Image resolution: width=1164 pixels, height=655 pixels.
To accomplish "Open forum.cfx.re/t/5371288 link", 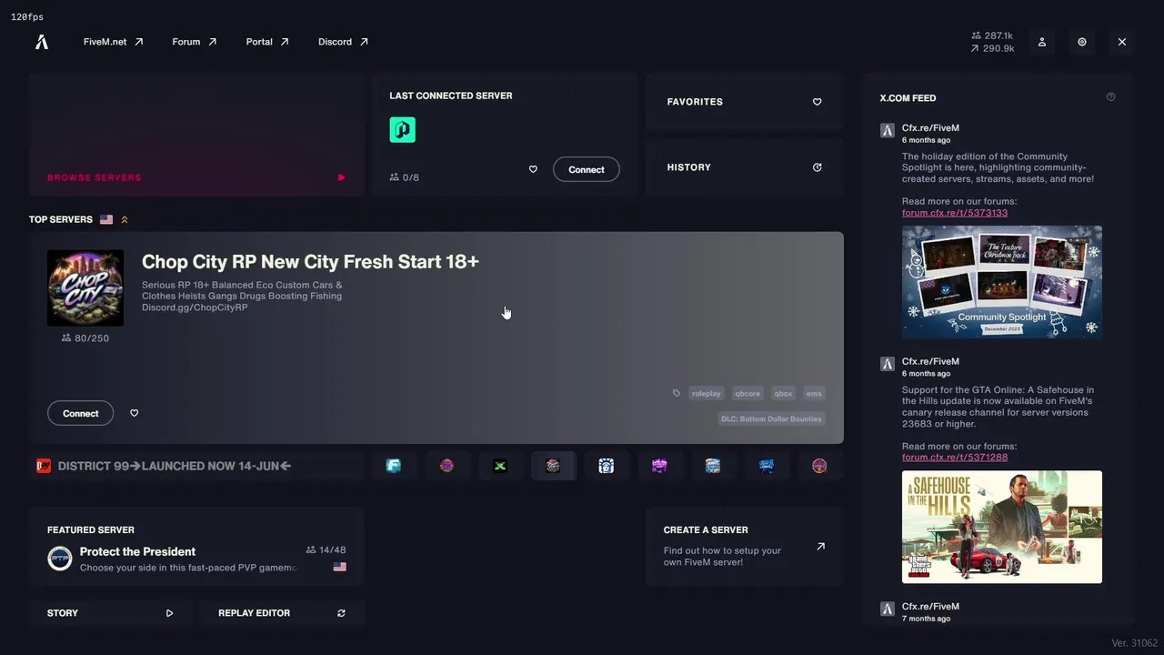I will pyautogui.click(x=955, y=458).
